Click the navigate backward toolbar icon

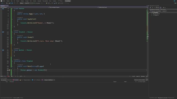2,3
